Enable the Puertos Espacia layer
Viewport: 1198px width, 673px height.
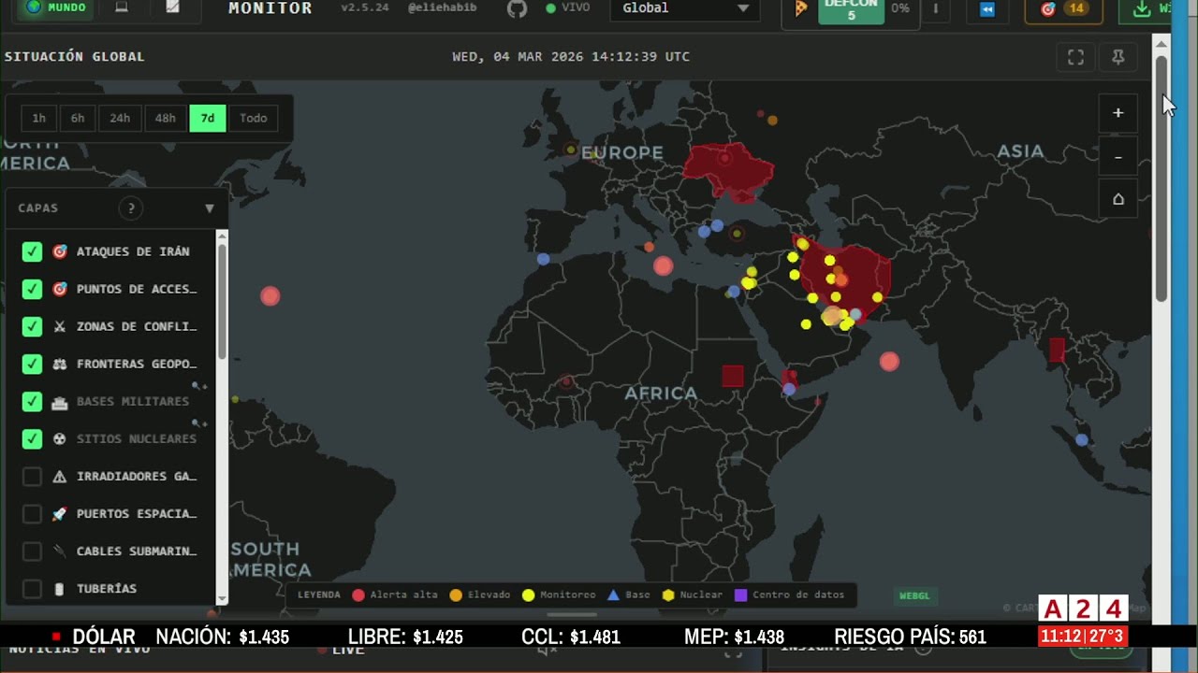pos(32,514)
